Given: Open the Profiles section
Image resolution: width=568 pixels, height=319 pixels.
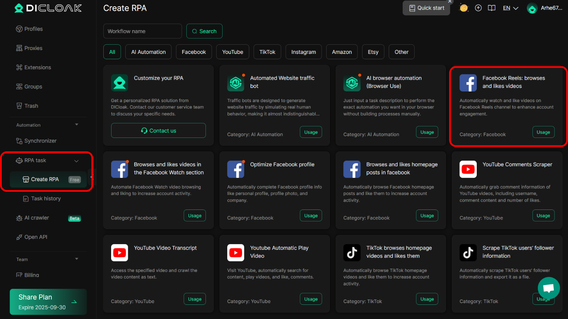Looking at the screenshot, I should [29, 29].
